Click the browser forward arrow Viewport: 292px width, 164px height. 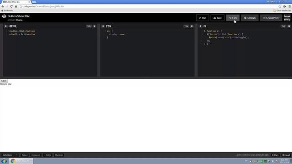7,6
